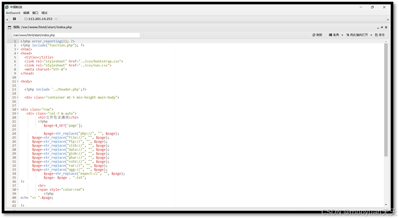Click the tab bar right arrow
This screenshot has width=399, height=219.
[388, 20]
